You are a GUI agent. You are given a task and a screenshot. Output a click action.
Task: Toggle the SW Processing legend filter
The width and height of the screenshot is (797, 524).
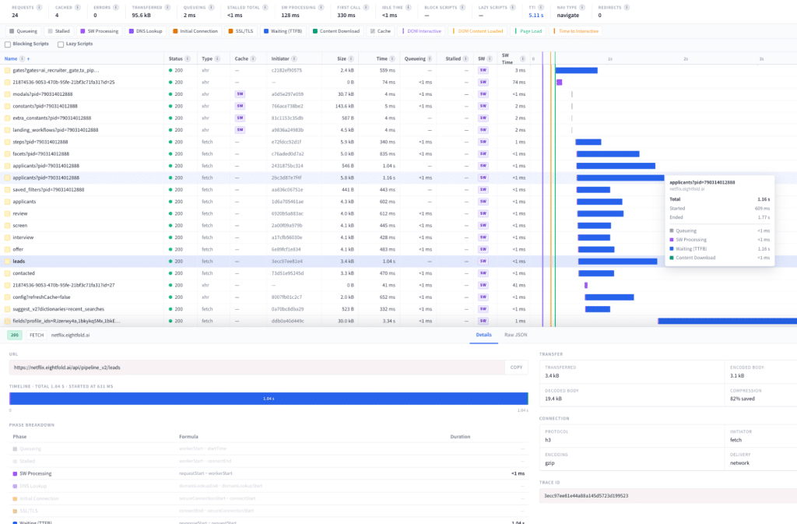click(99, 31)
